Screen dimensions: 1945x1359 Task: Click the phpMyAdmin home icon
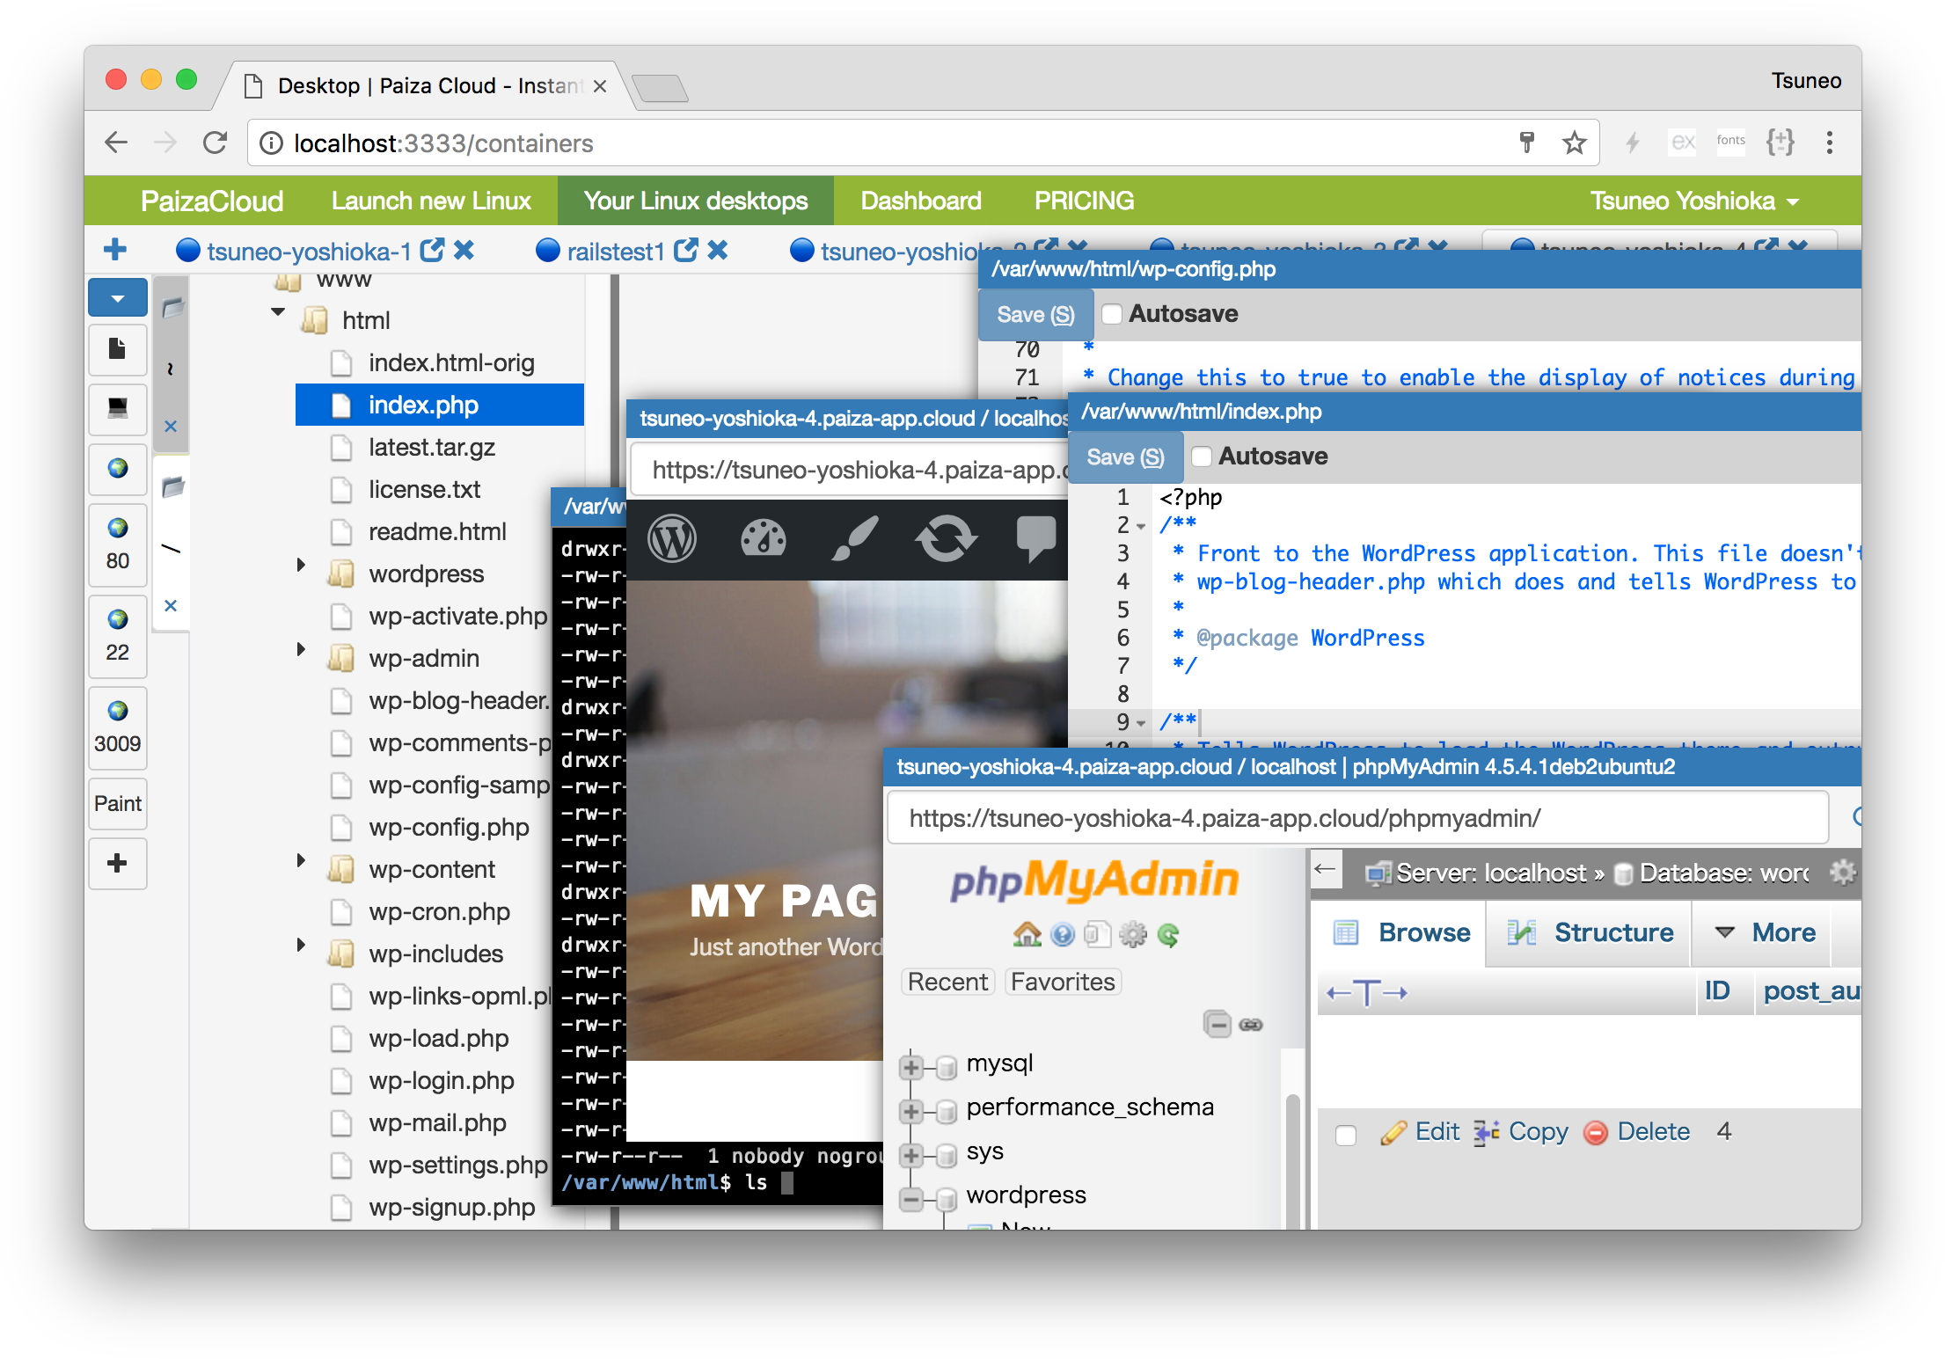tap(1027, 935)
